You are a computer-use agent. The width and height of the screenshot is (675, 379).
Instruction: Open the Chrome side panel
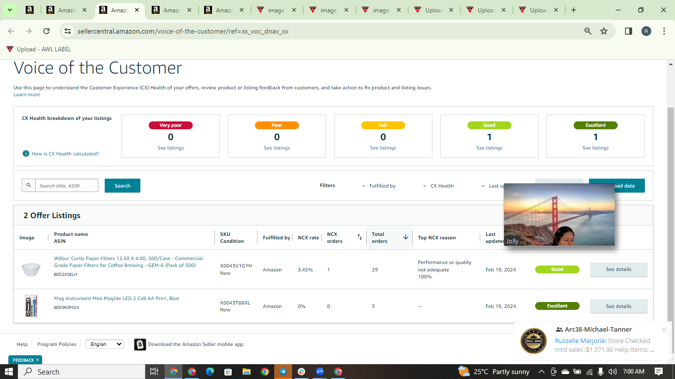tap(629, 31)
